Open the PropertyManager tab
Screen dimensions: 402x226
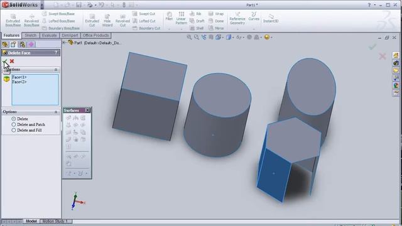click(x=13, y=45)
